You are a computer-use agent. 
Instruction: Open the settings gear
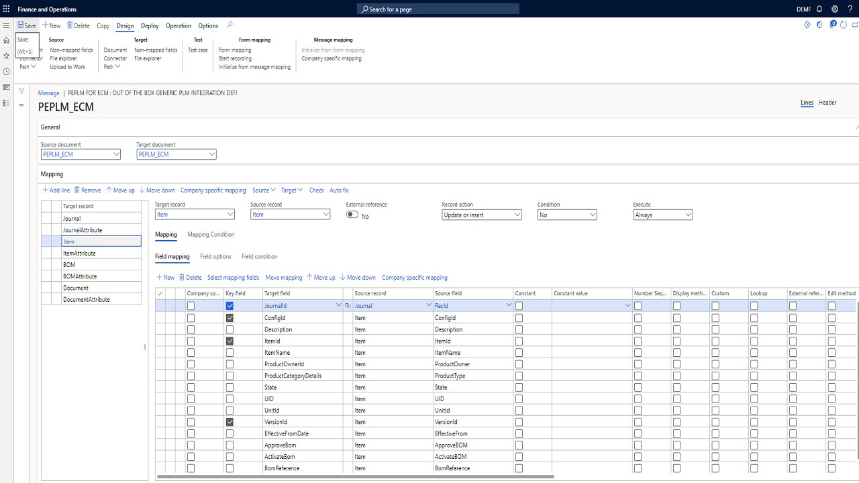[x=835, y=9]
